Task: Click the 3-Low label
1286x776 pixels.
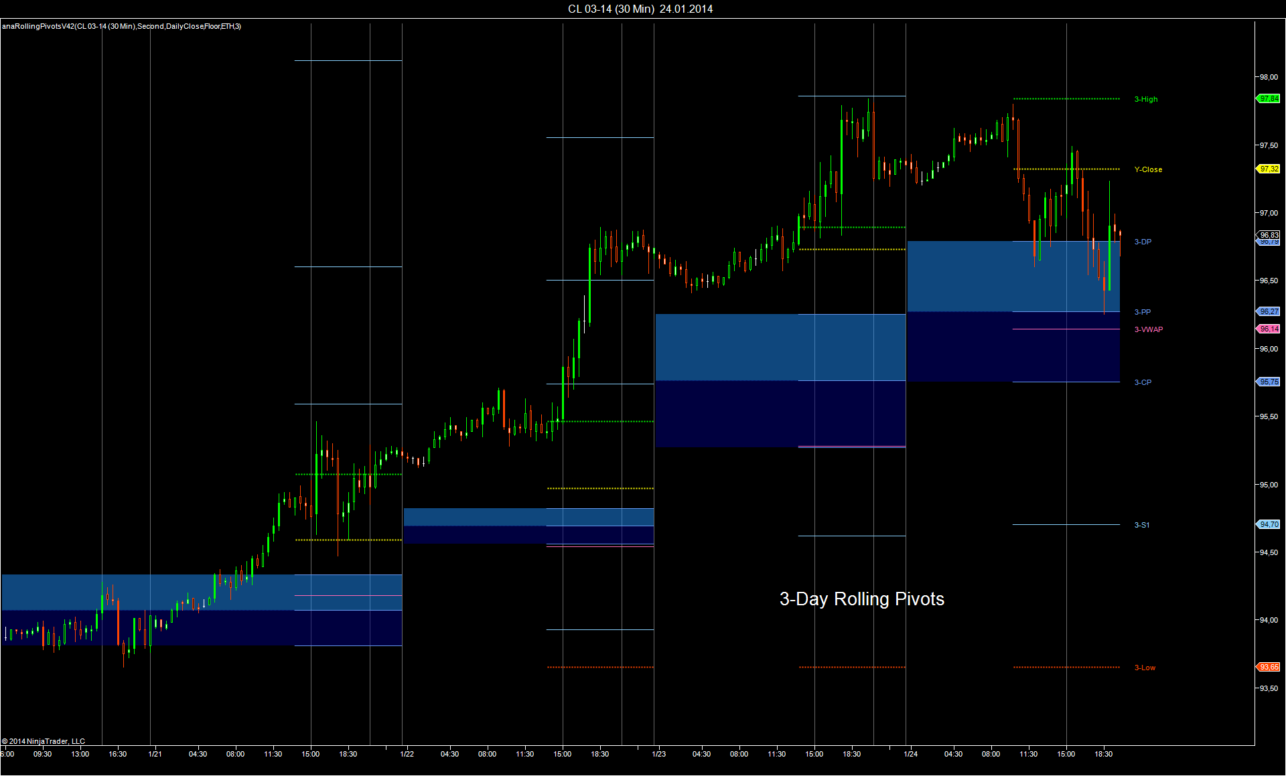Action: 1145,668
